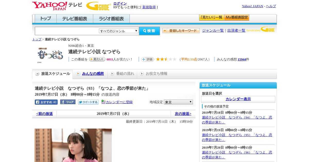Expand the 登録したキーワード dropdown
The height and width of the screenshot is (162, 309).
pos(181,31)
